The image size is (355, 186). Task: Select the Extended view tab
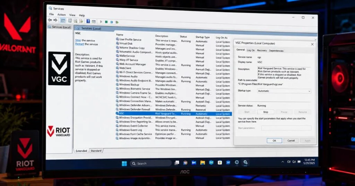click(81, 151)
